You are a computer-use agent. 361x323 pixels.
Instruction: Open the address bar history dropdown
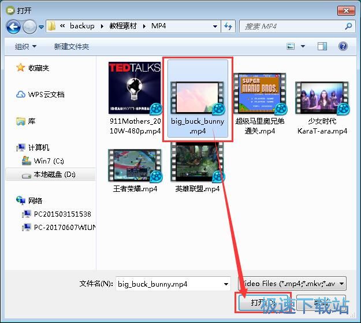click(215, 27)
